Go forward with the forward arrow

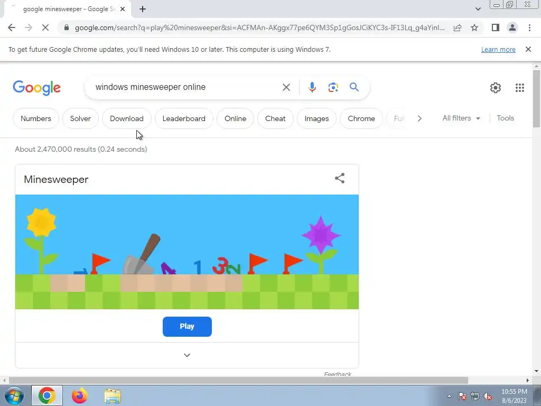coord(29,27)
